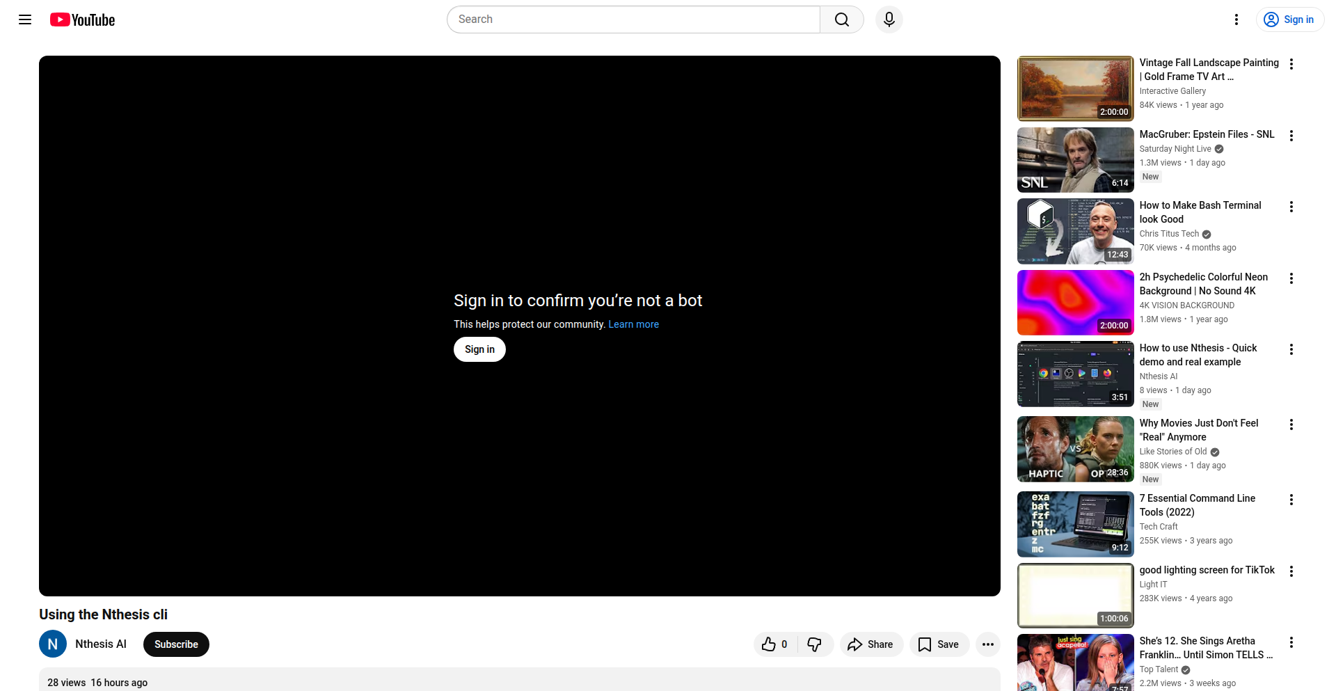Open menu for MacGruber SNL video
This screenshot has height=691, width=1336.
(x=1291, y=136)
